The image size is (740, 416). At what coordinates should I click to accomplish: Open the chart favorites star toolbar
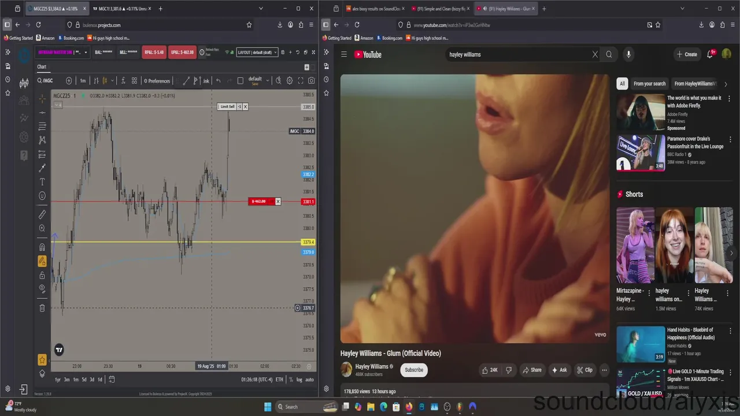(x=42, y=360)
